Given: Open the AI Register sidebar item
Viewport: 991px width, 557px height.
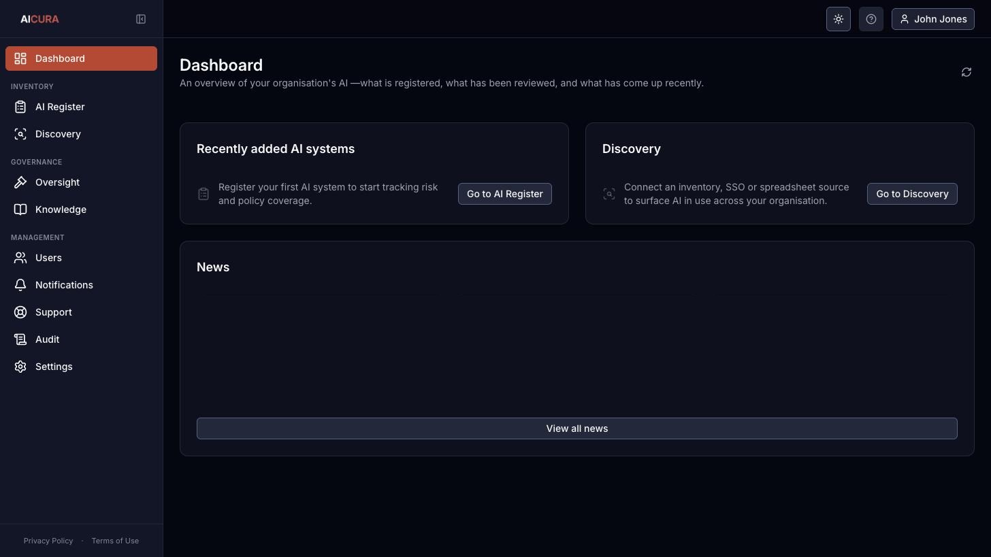Looking at the screenshot, I should point(81,107).
